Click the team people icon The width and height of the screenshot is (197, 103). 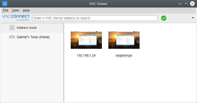12,37
